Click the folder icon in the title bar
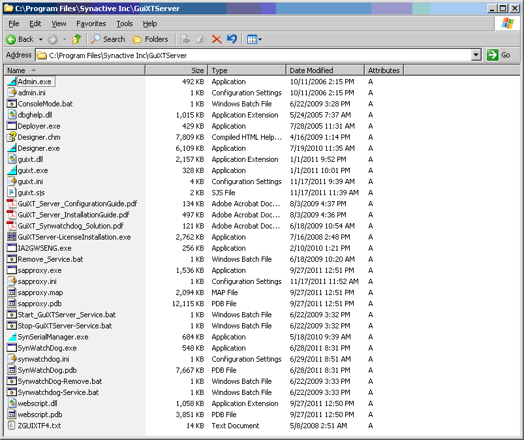The width and height of the screenshot is (524, 440). pos(8,8)
